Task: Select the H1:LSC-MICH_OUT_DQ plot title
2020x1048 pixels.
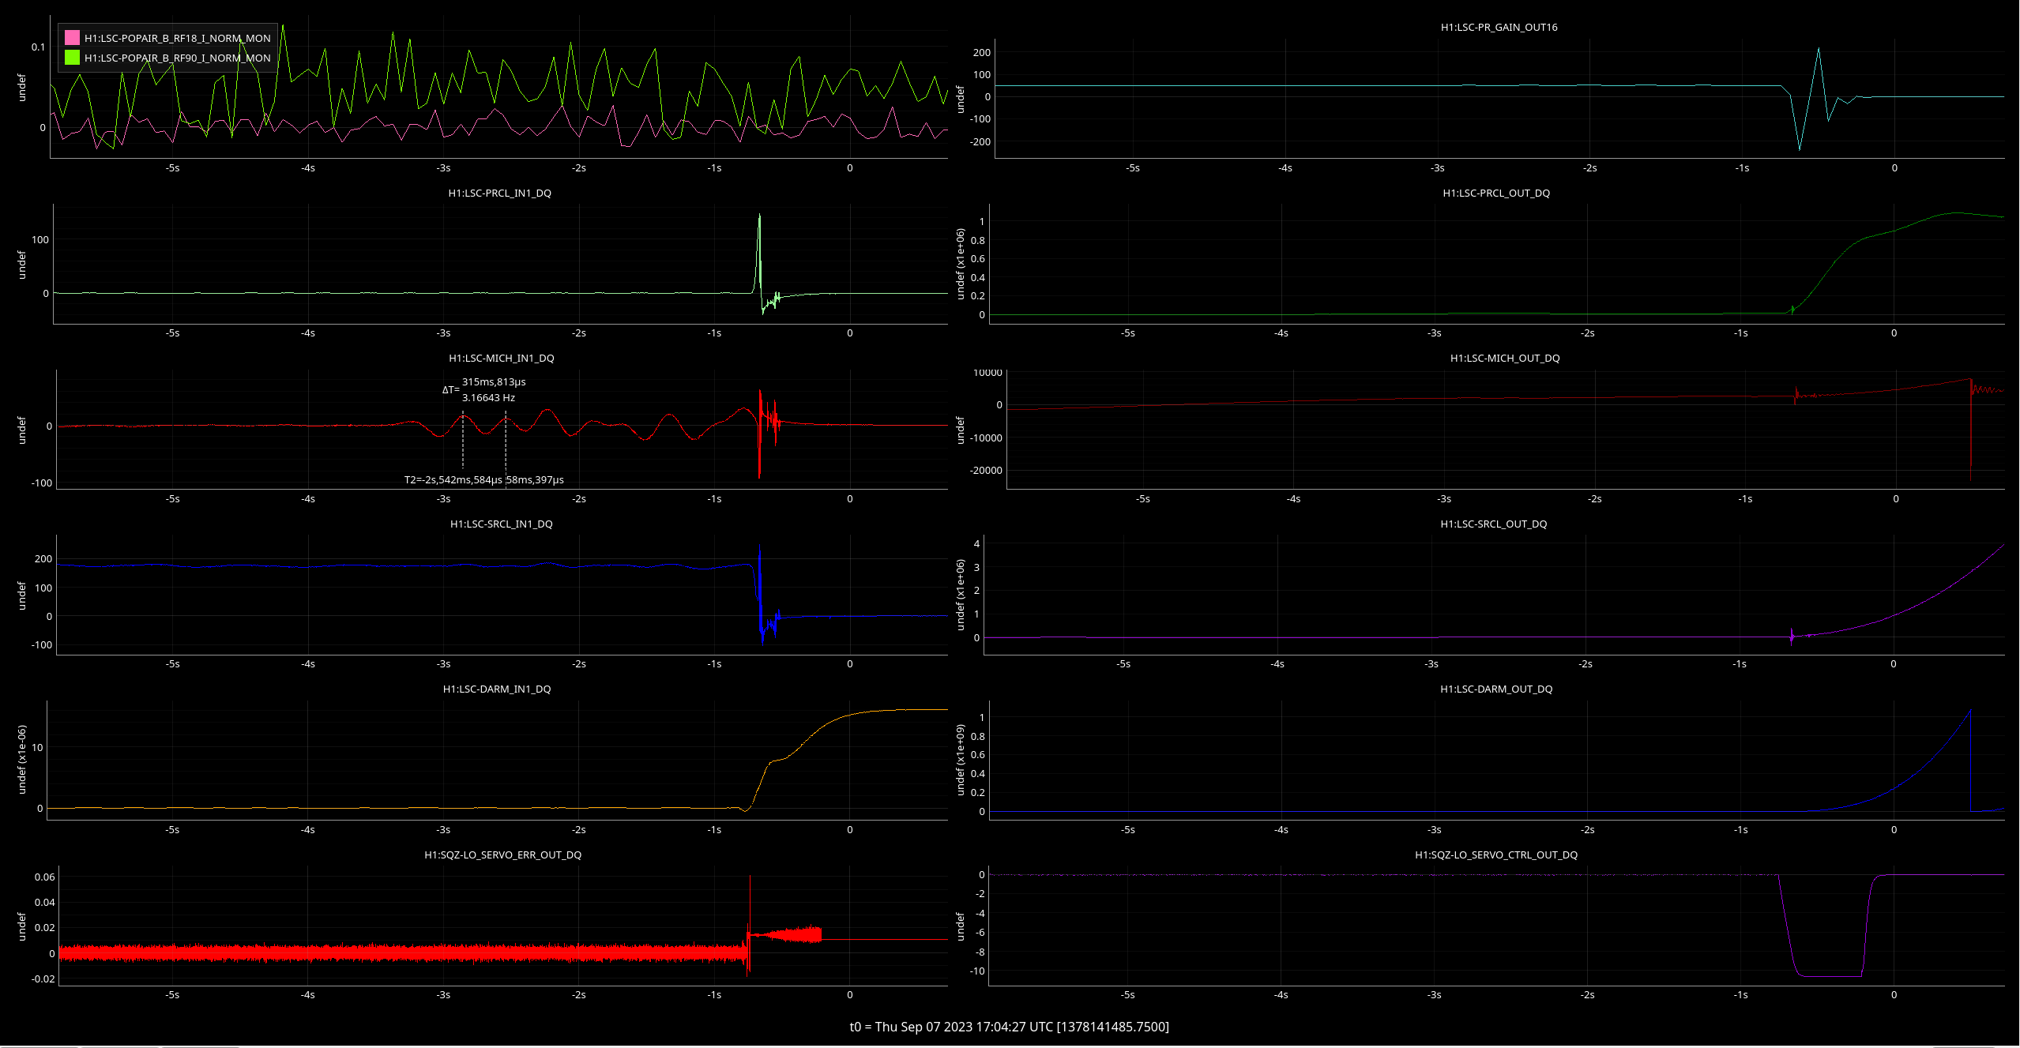Action: [x=1505, y=358]
